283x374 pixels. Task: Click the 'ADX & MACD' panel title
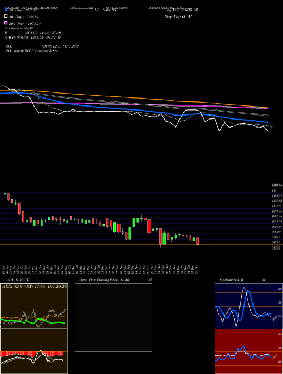[x=18, y=280]
